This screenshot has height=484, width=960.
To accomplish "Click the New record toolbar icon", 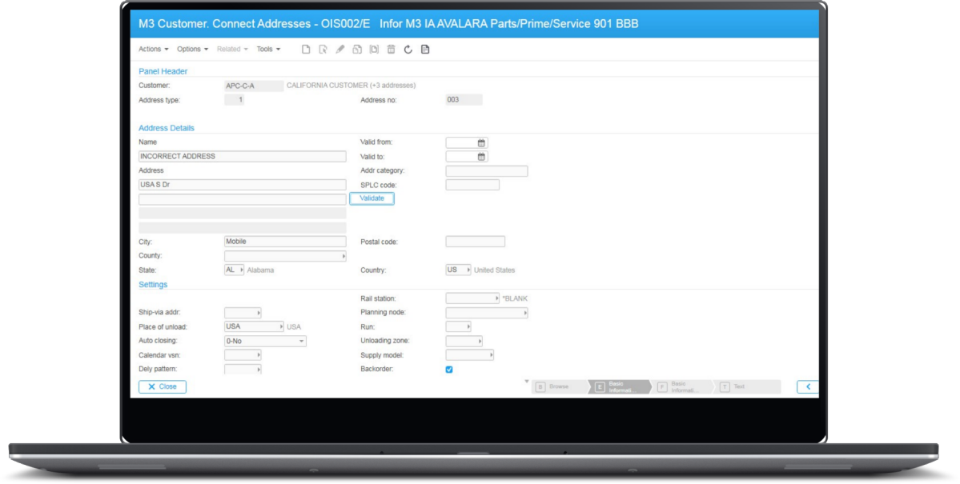I will click(x=307, y=50).
